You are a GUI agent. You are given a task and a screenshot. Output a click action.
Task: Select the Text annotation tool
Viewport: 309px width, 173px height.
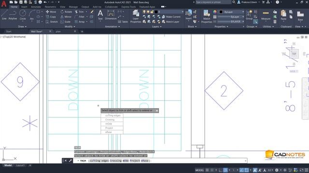coord(100,15)
